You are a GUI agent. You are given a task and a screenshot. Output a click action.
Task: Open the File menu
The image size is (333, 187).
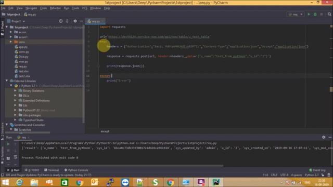(x=3, y=8)
